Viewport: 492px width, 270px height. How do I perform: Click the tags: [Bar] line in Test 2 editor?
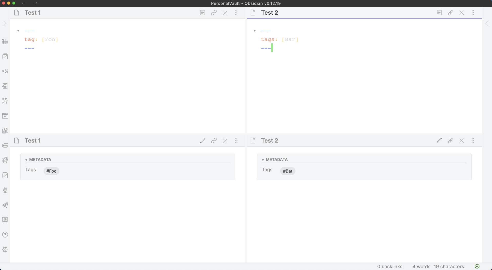pyautogui.click(x=280, y=39)
